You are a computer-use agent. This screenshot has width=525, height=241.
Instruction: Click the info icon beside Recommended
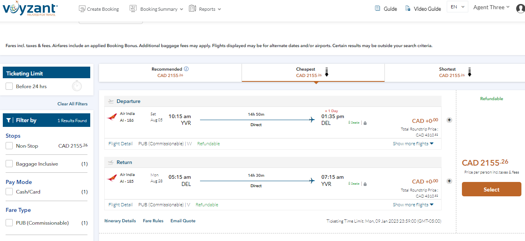(x=186, y=69)
